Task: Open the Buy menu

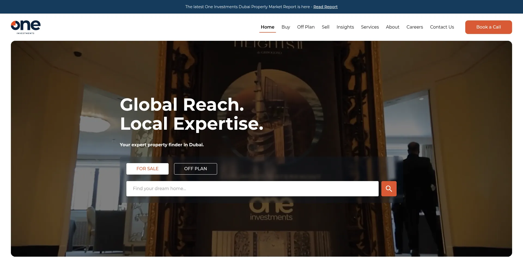Action: click(286, 27)
